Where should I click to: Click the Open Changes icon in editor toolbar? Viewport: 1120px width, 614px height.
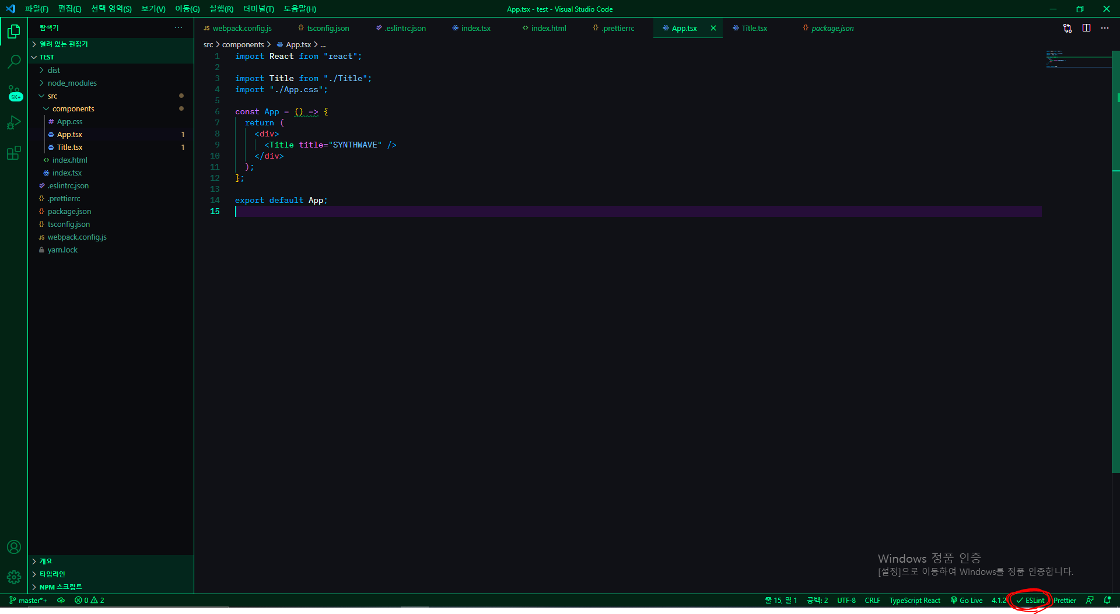pos(1067,28)
